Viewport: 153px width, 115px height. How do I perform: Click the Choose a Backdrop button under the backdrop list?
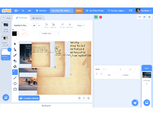(x=6, y=97)
